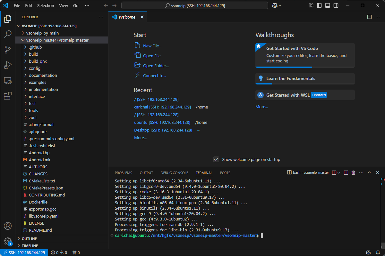
Task: Open CMakeLists.txt file
Action: point(42,181)
